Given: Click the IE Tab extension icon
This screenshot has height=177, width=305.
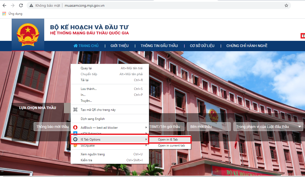Looking at the screenshot, I should click(75, 139).
